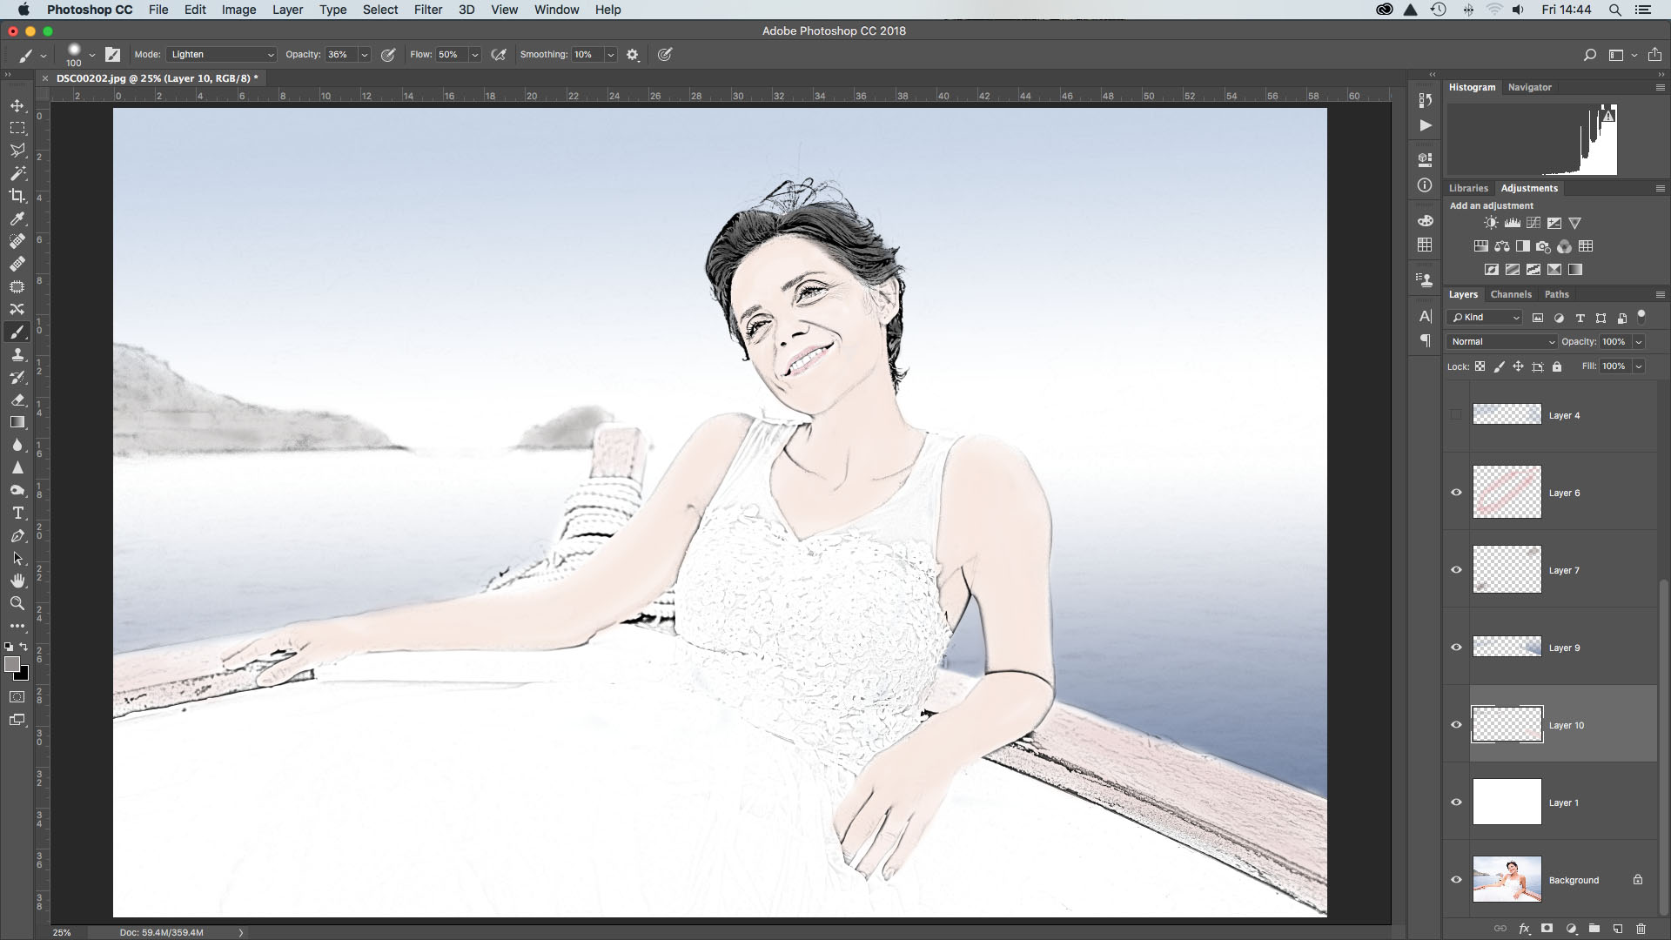Select the Adjustments tab
1671x940 pixels.
(x=1528, y=187)
